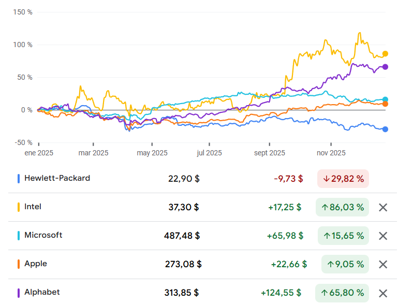
Task: Click Intel's 86,03 % gain badge
Action: coord(342,207)
